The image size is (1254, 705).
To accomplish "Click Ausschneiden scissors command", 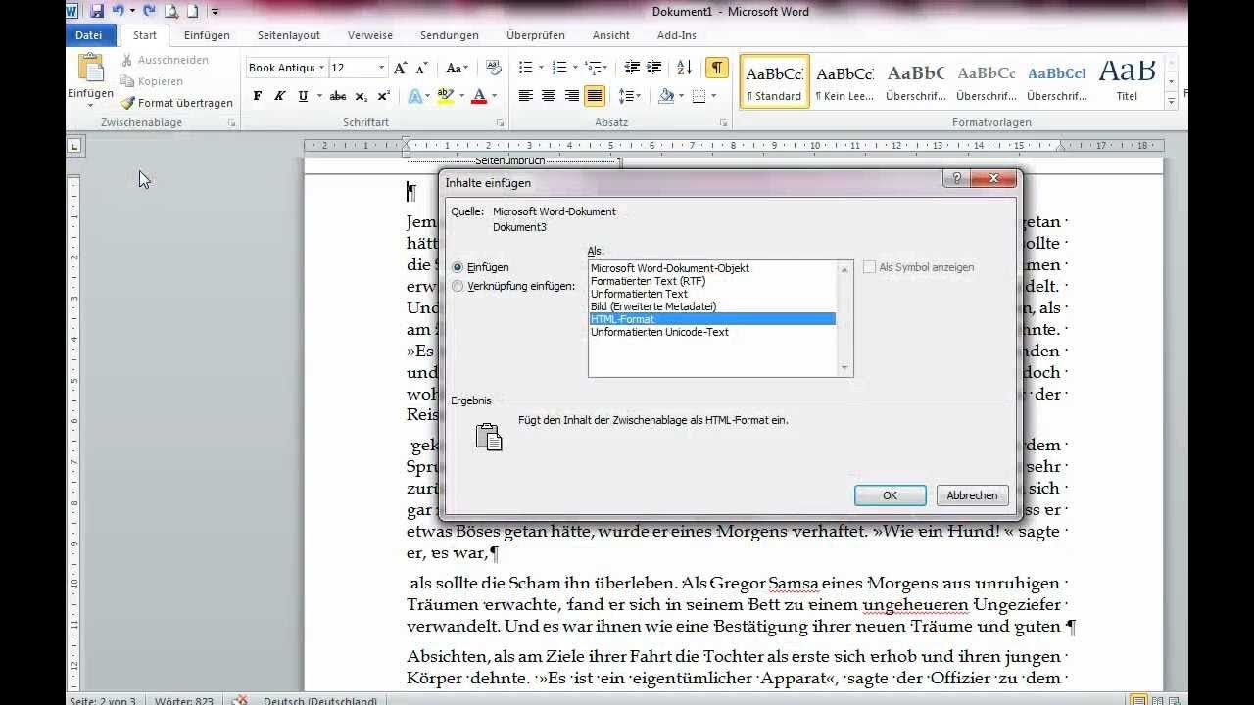I will (165, 60).
